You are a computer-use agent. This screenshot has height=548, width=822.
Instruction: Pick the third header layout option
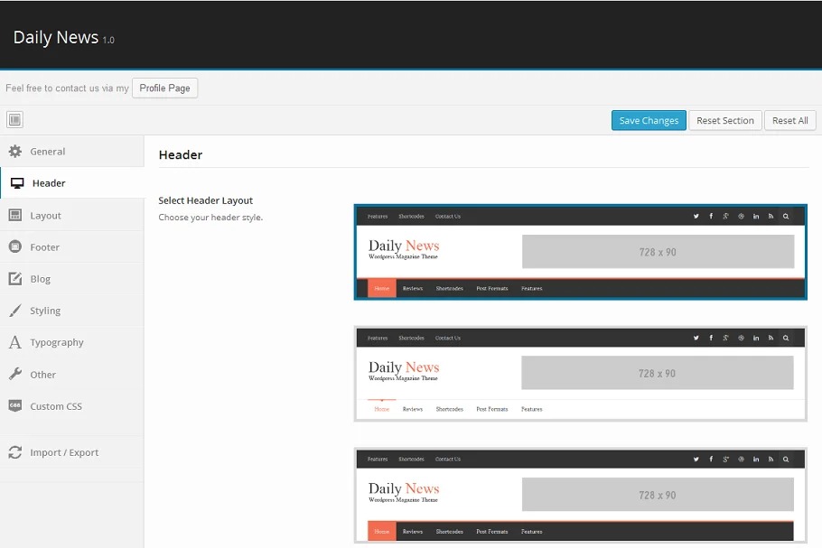pos(580,496)
